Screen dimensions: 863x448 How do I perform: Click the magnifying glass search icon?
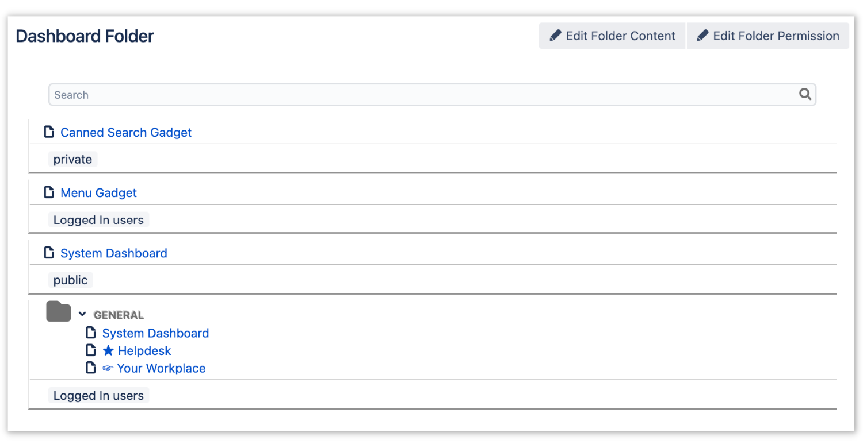[805, 94]
